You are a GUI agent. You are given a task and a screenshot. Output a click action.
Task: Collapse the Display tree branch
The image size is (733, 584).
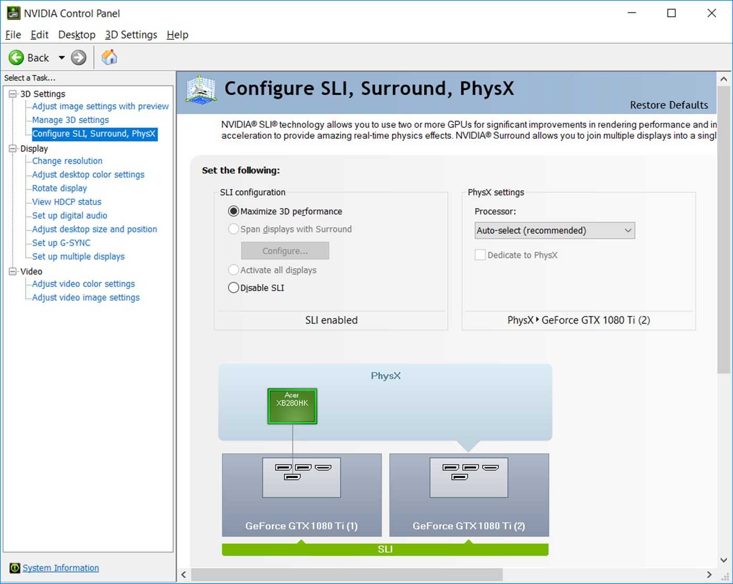(13, 148)
